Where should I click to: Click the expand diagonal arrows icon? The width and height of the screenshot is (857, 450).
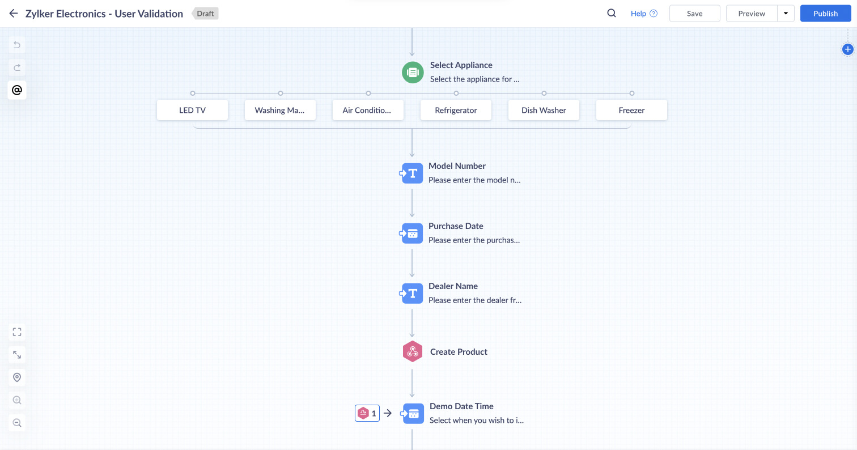click(x=17, y=355)
